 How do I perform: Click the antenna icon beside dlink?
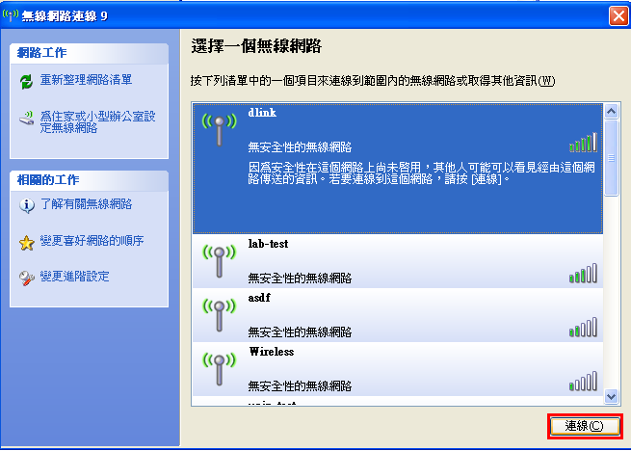[x=219, y=130]
